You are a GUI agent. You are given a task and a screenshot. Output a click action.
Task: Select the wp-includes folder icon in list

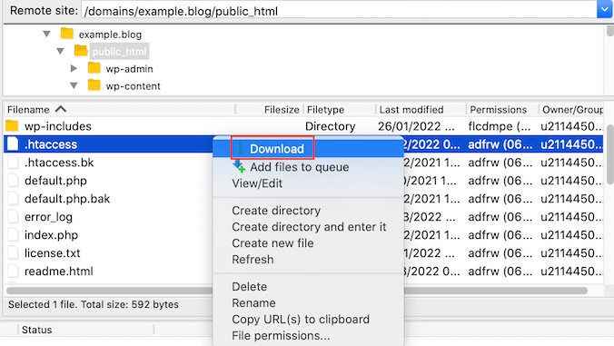[12, 125]
